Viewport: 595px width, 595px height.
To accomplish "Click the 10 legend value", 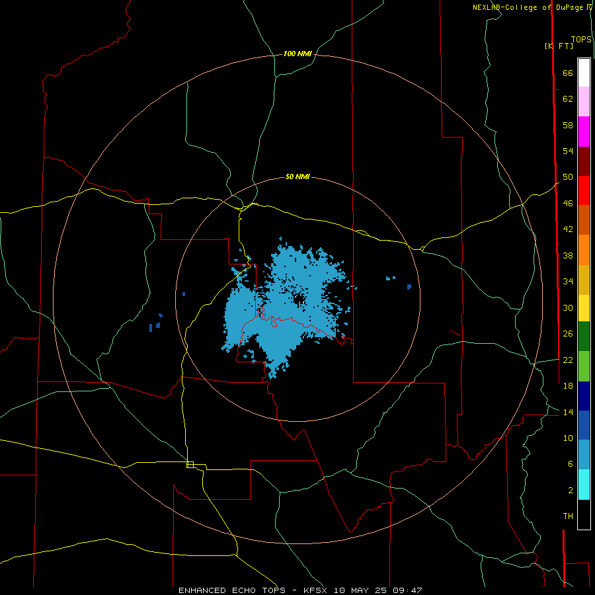I will [x=568, y=438].
